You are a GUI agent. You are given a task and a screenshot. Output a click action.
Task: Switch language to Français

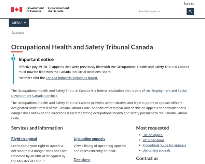coord(189,3)
